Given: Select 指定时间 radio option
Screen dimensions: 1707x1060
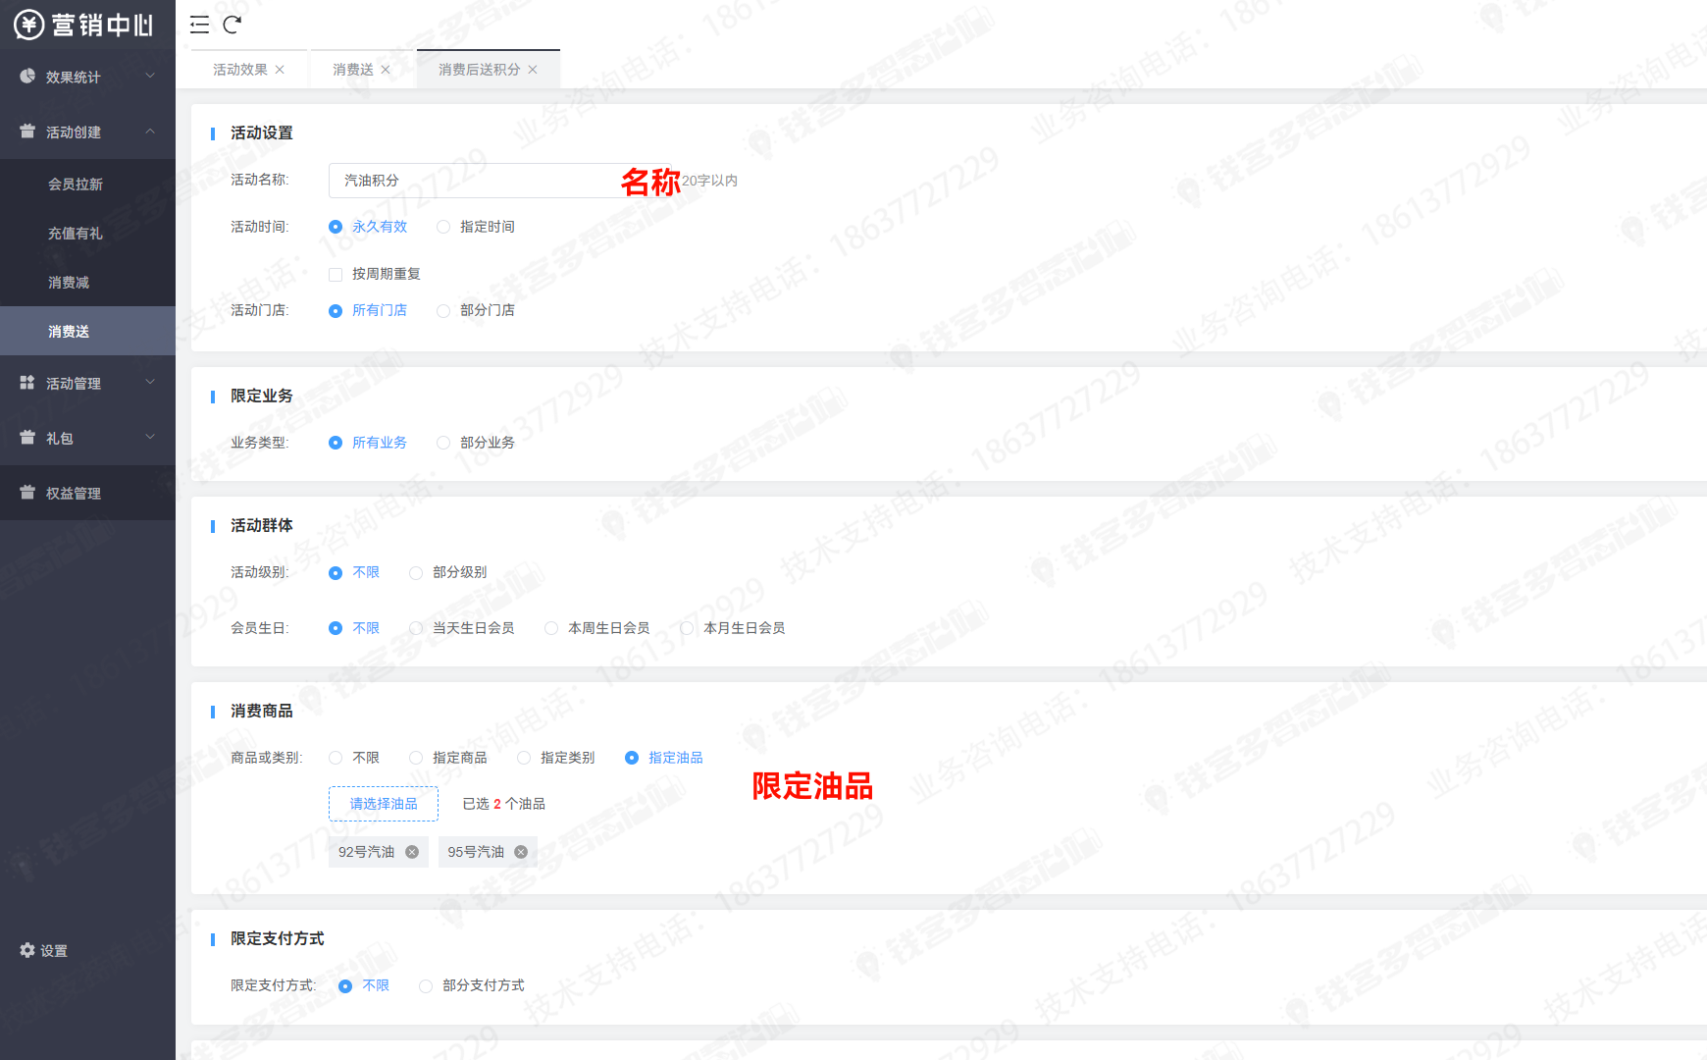Looking at the screenshot, I should click(x=443, y=227).
